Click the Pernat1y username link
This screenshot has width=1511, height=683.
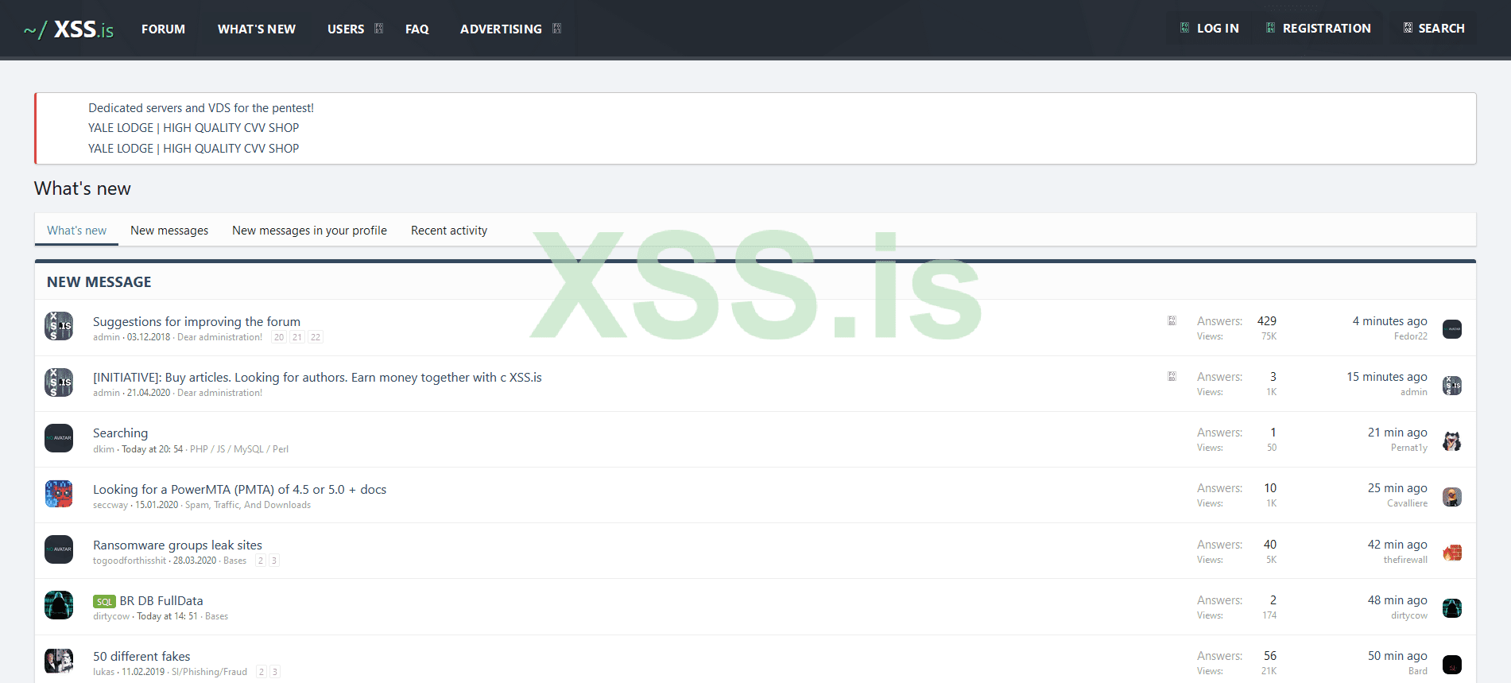click(1409, 448)
